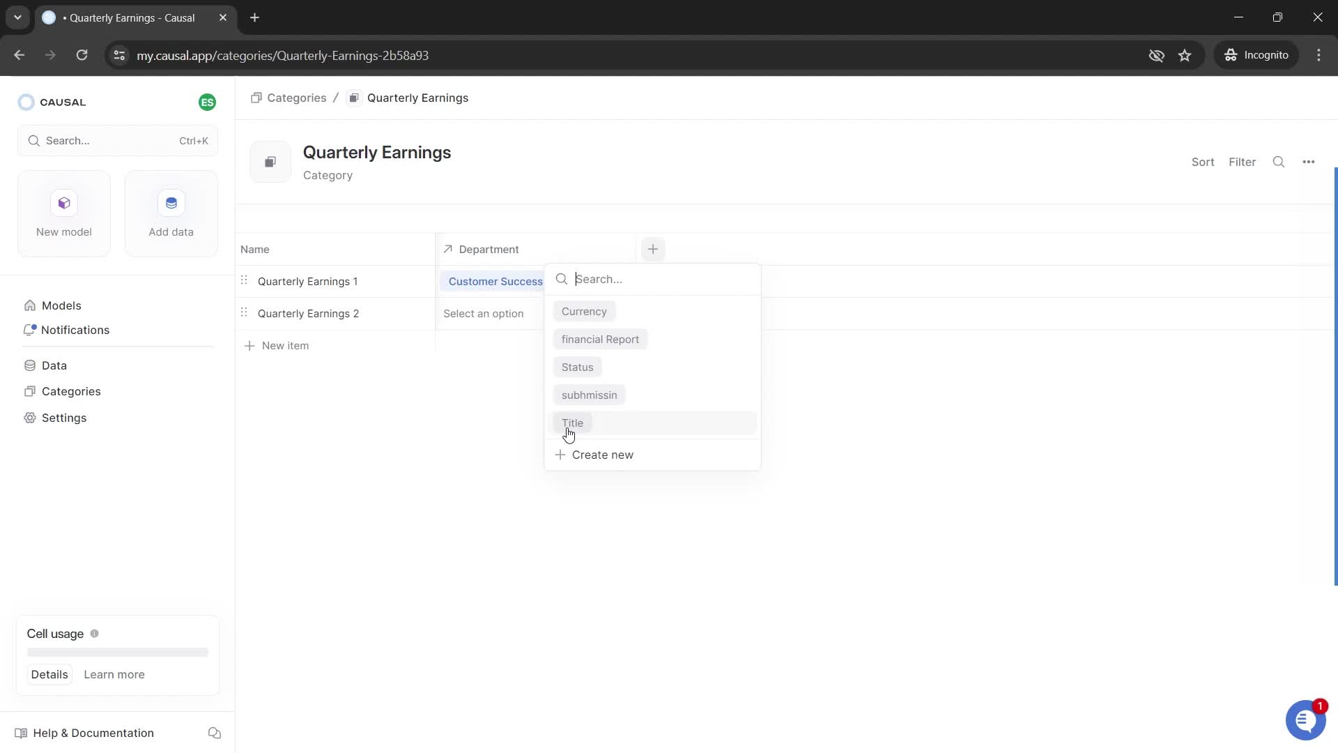
Task: Click the URL address bar
Action: (627, 55)
